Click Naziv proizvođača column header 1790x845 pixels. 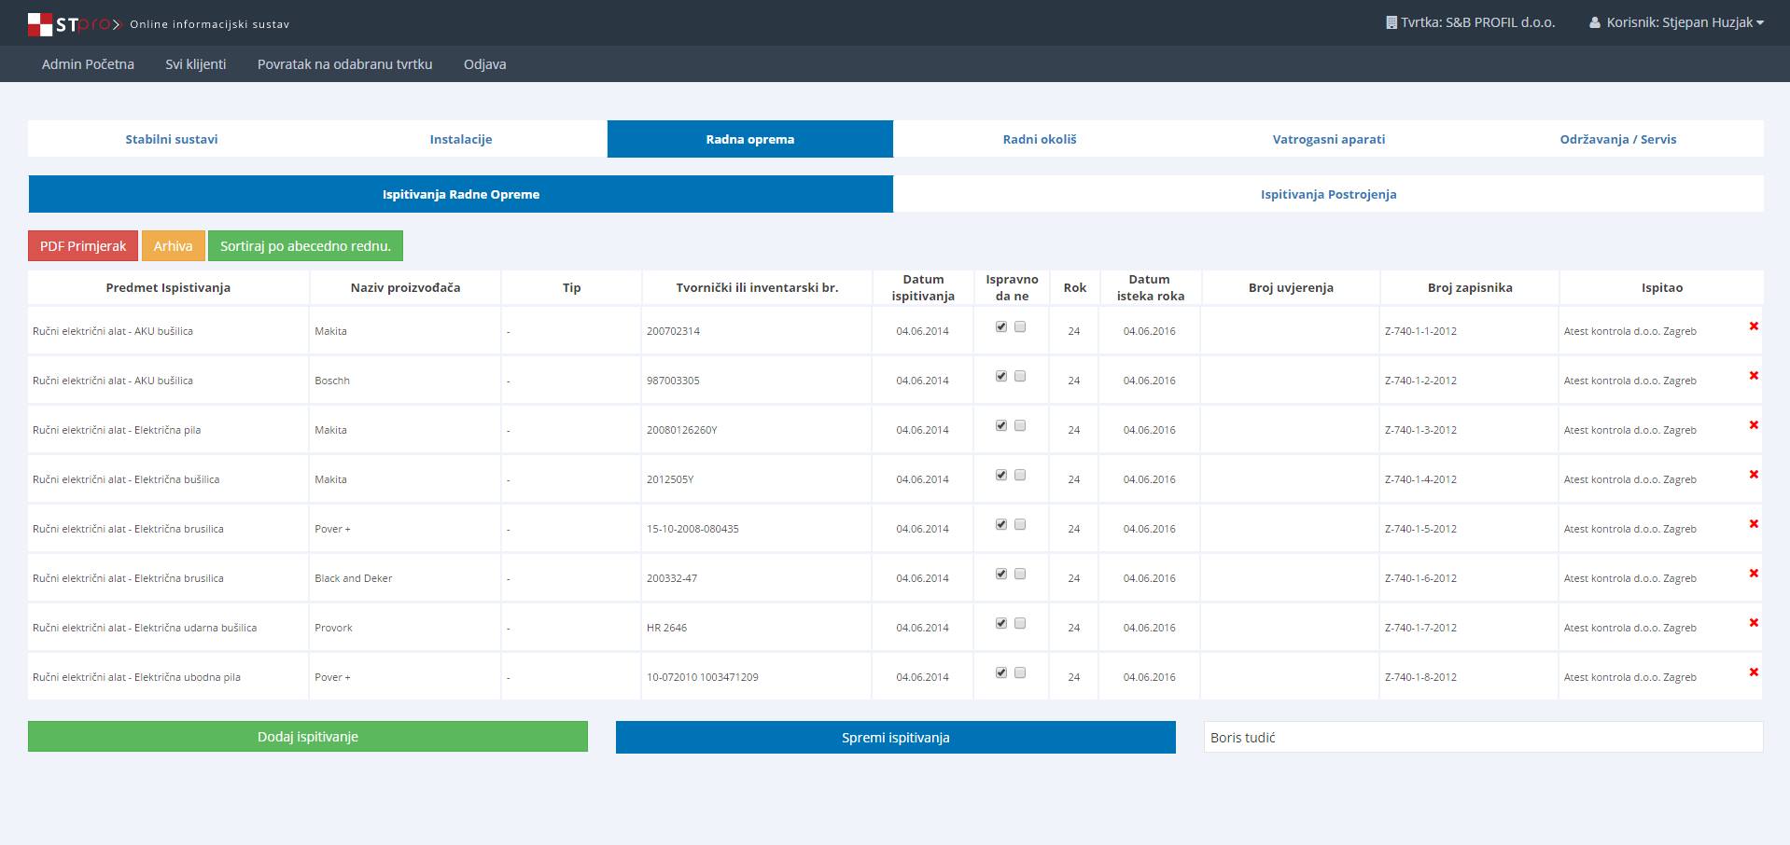pos(405,287)
